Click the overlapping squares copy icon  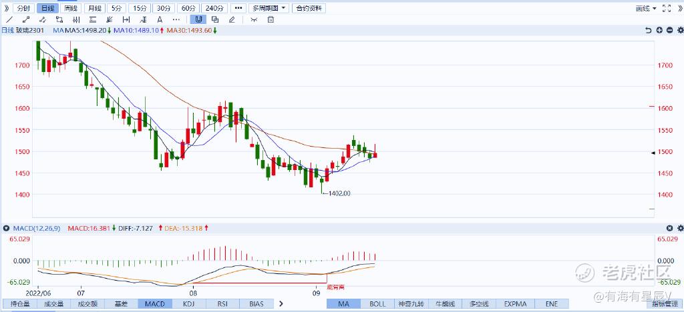[x=215, y=19]
